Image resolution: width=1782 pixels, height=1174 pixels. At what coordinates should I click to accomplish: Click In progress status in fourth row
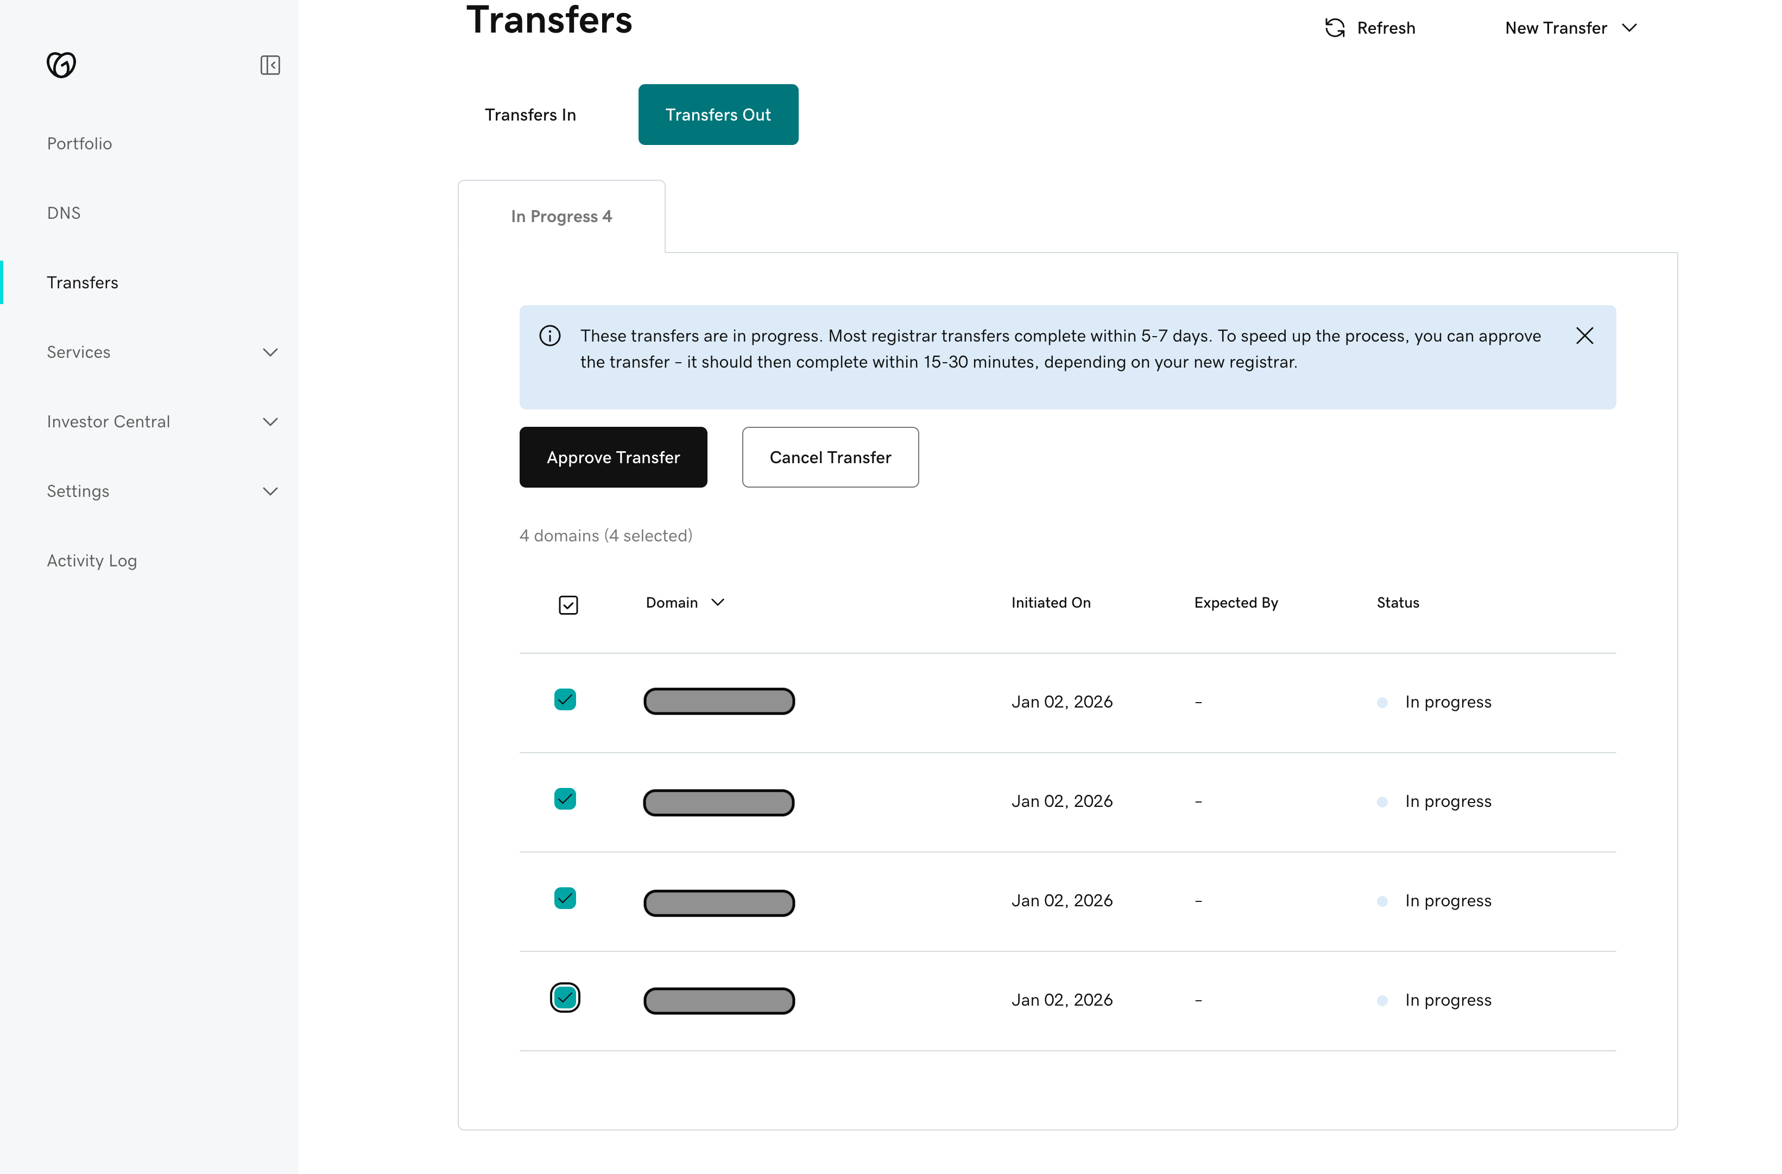[1448, 1000]
